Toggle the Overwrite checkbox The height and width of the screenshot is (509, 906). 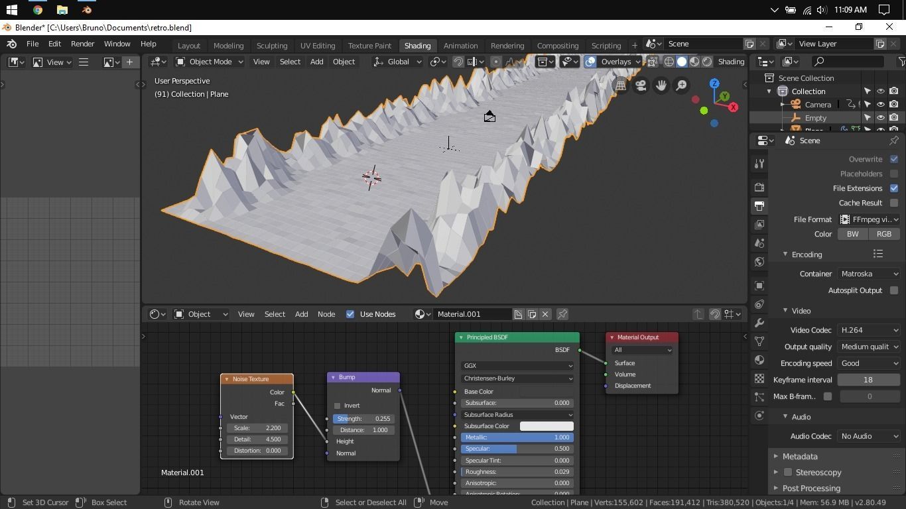point(894,159)
